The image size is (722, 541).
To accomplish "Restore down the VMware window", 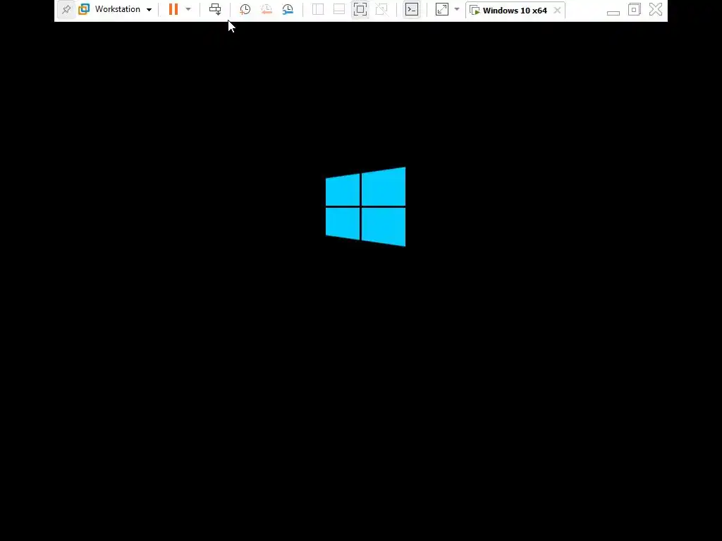I will (635, 9).
